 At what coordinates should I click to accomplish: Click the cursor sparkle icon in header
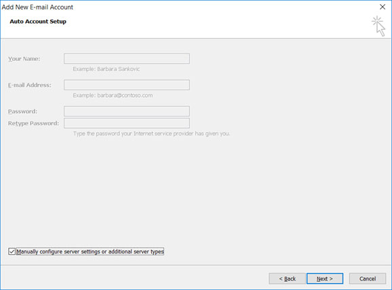coord(378,26)
